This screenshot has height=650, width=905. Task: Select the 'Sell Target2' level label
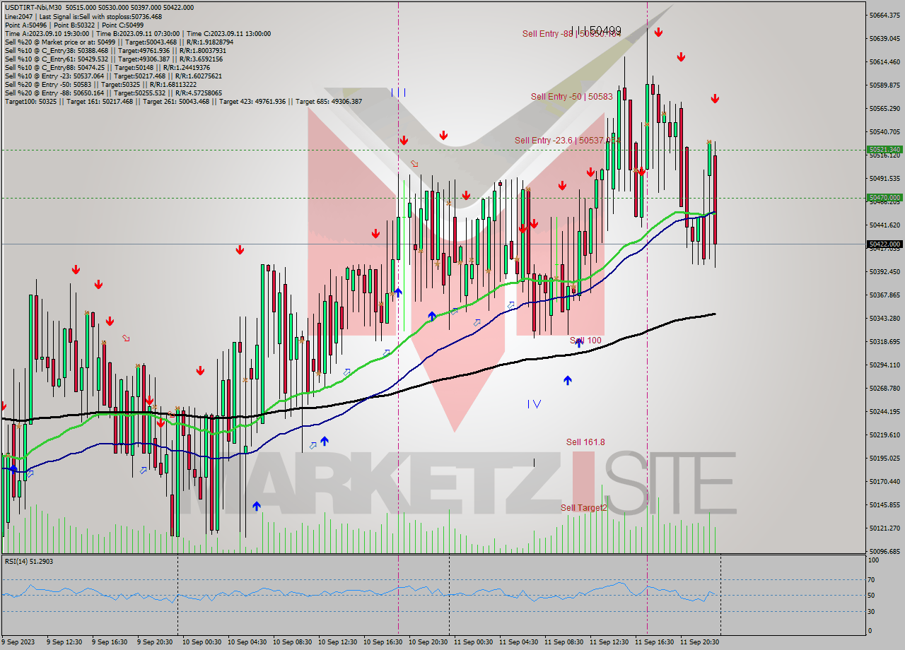[584, 508]
